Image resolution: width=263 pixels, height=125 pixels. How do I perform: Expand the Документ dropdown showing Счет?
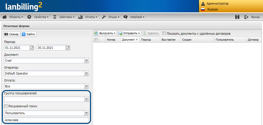[x=87, y=60]
